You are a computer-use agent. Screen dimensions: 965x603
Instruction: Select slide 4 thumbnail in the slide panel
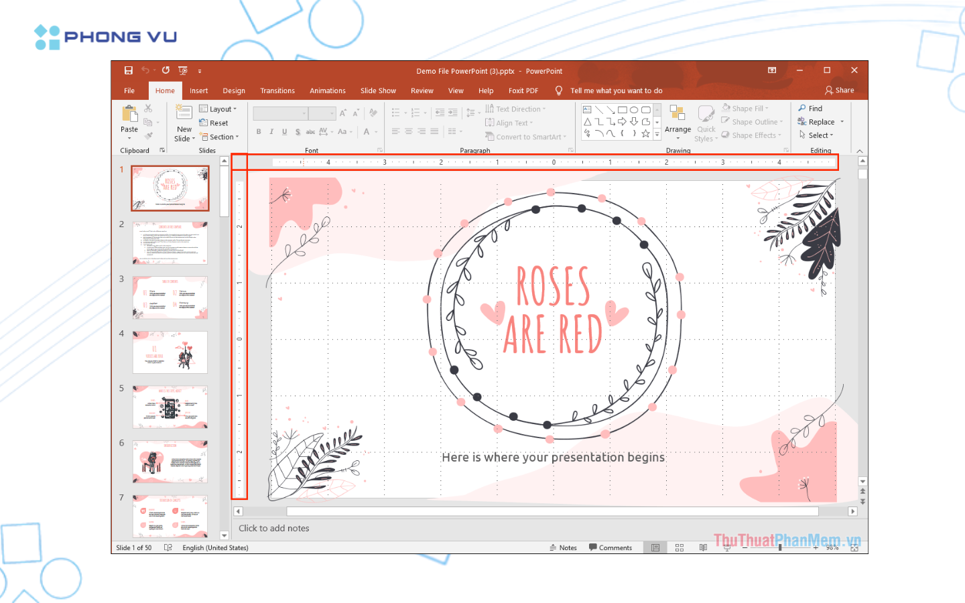pyautogui.click(x=170, y=352)
